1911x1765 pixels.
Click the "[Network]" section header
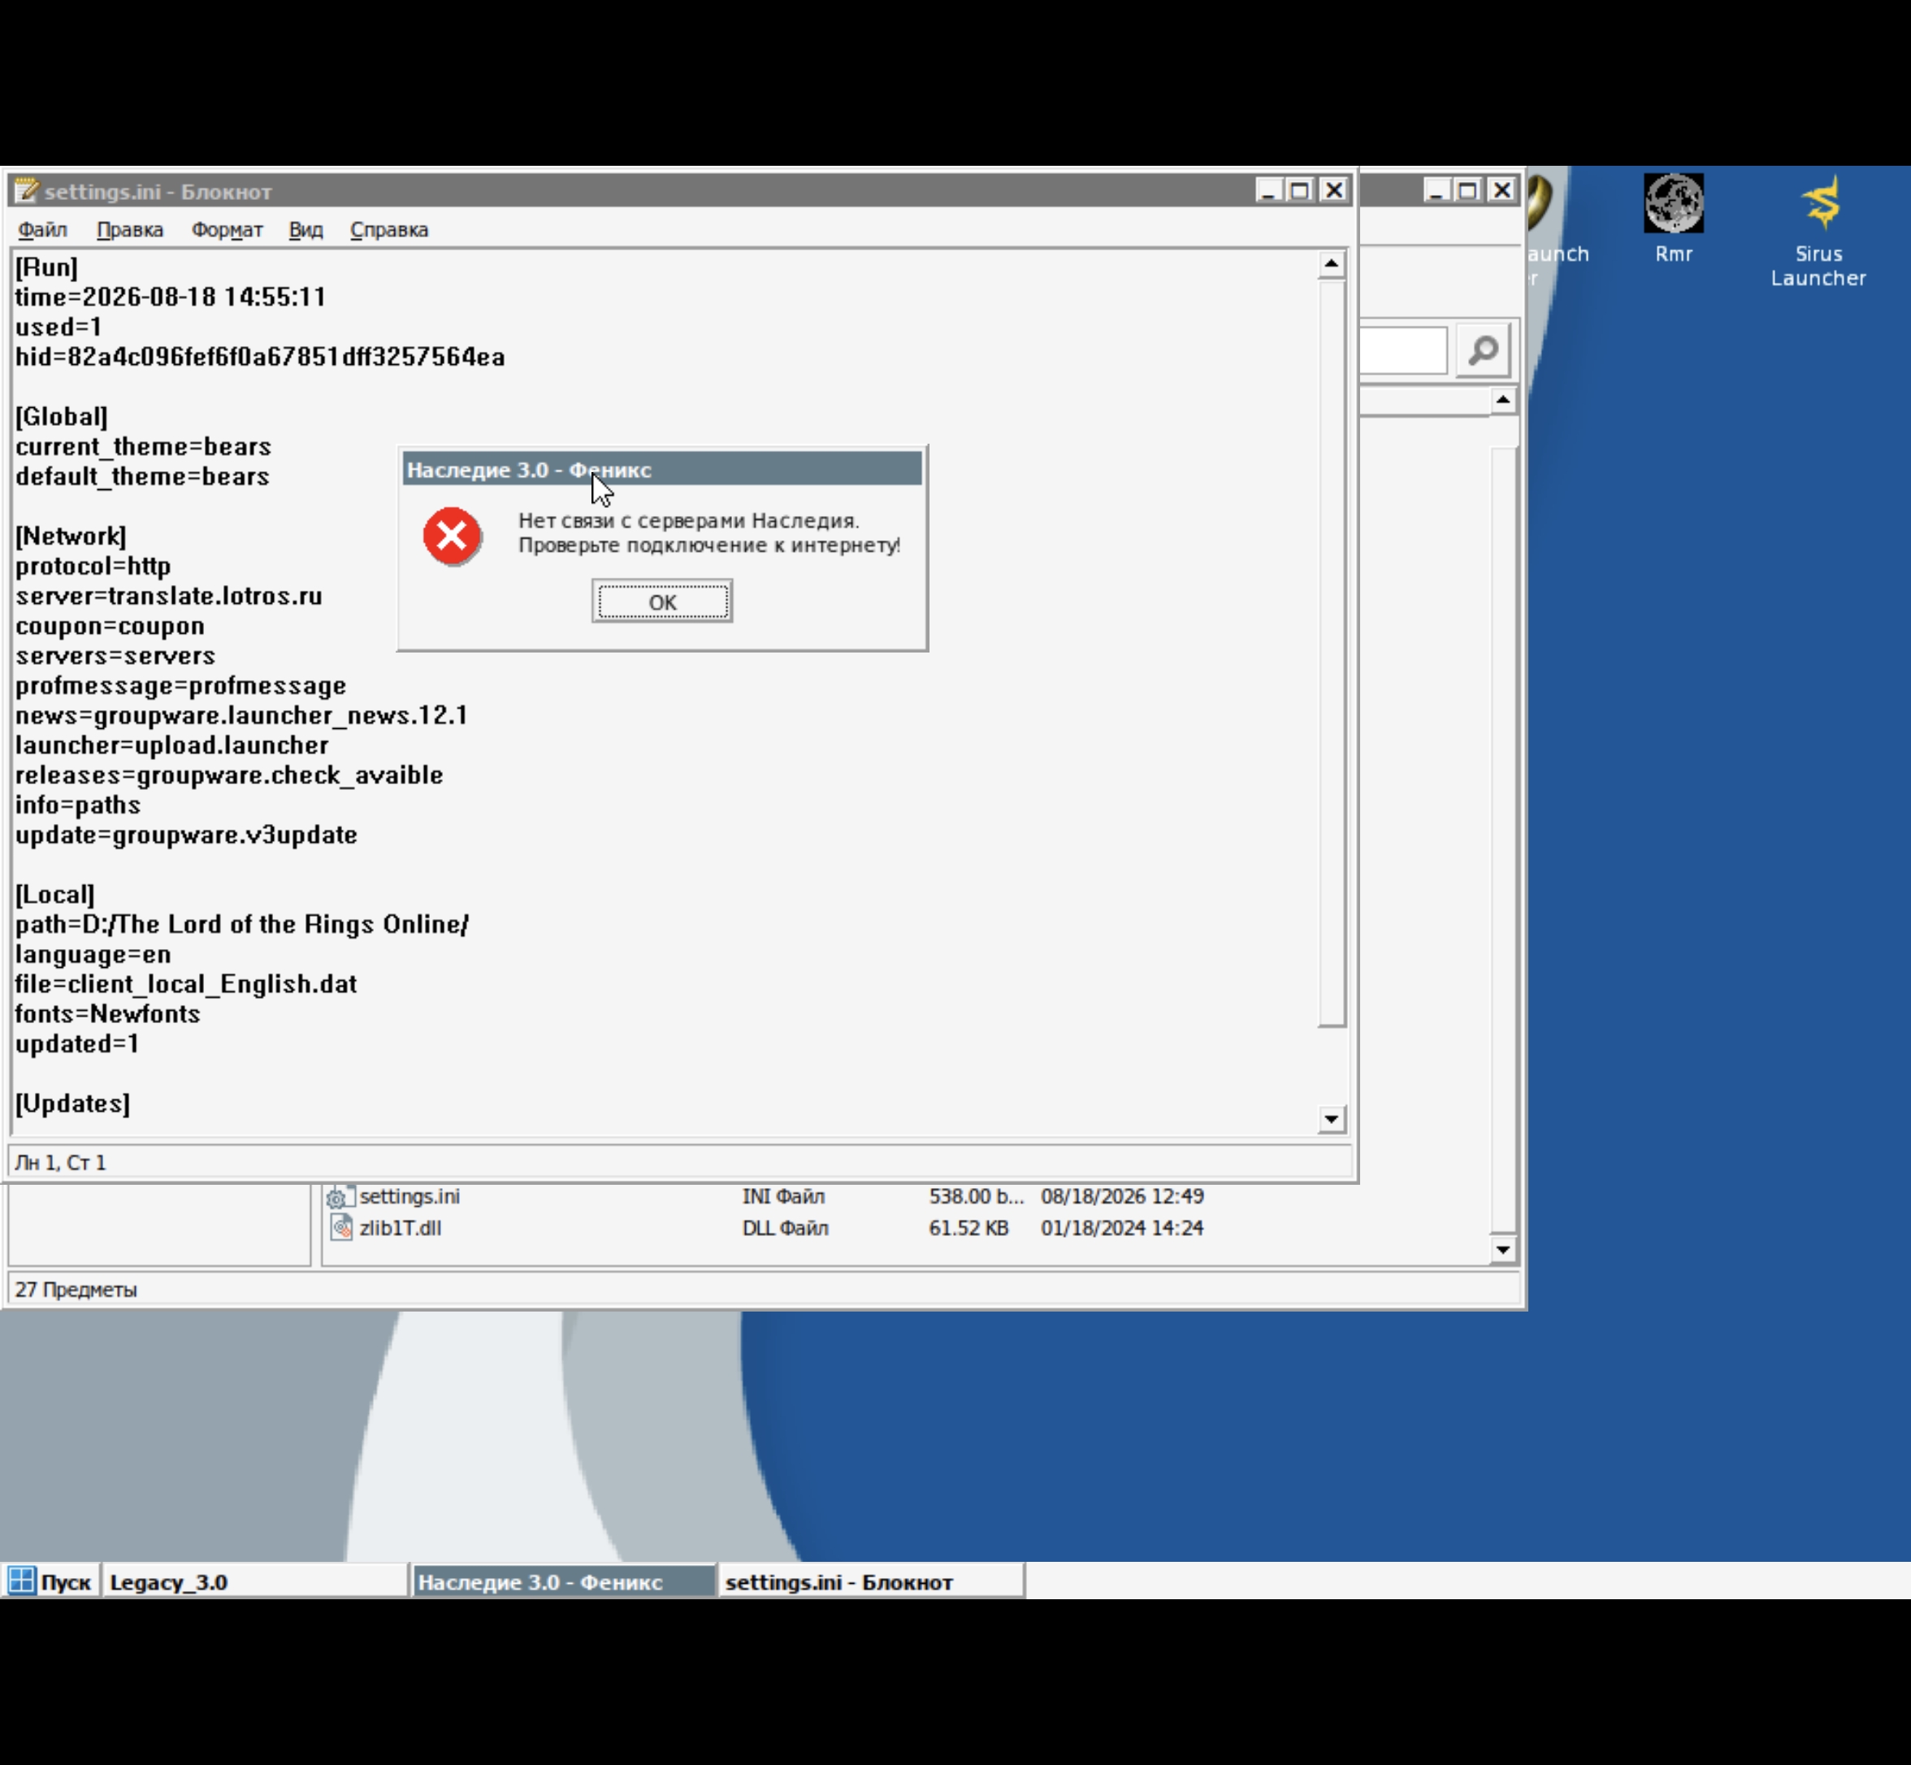click(71, 536)
